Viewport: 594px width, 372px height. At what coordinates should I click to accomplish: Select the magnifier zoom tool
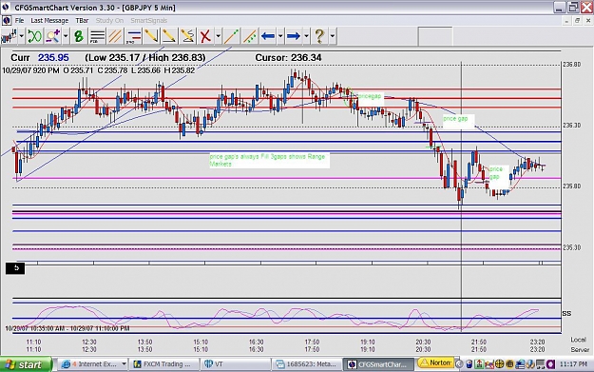[x=53, y=36]
